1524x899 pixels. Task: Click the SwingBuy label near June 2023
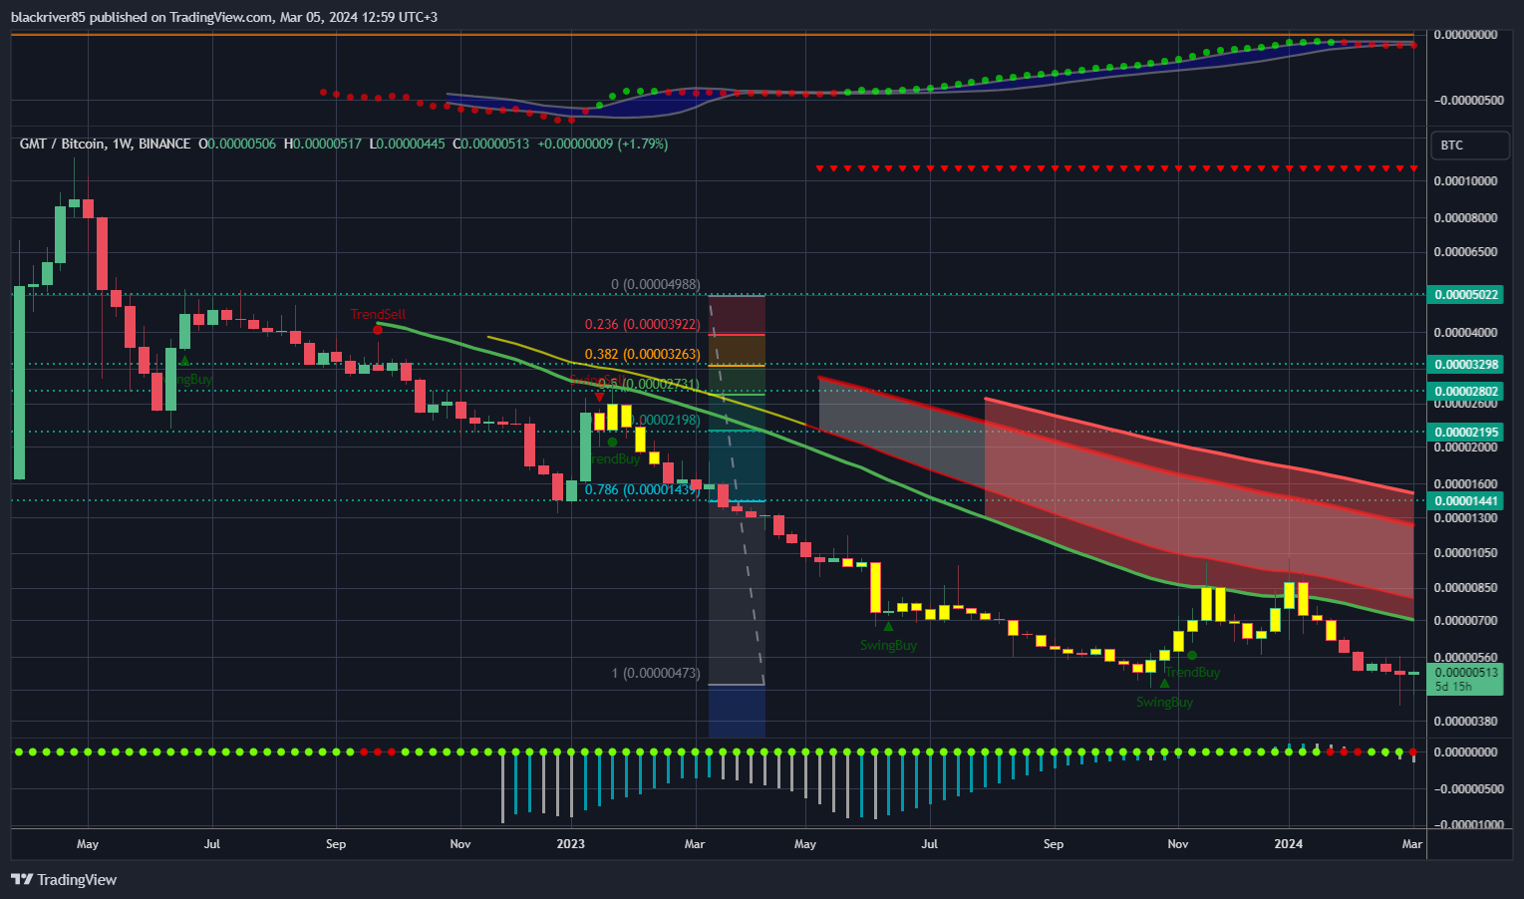coord(888,646)
